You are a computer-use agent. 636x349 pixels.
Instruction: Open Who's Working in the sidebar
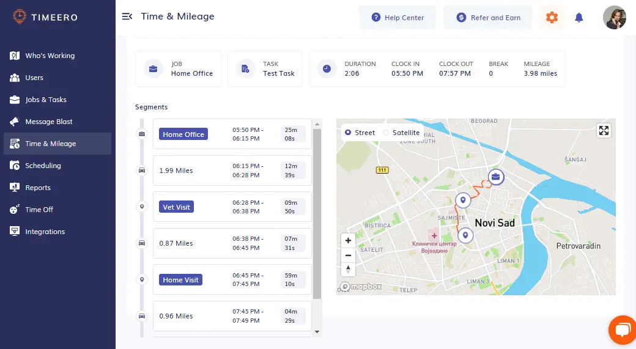tap(50, 56)
